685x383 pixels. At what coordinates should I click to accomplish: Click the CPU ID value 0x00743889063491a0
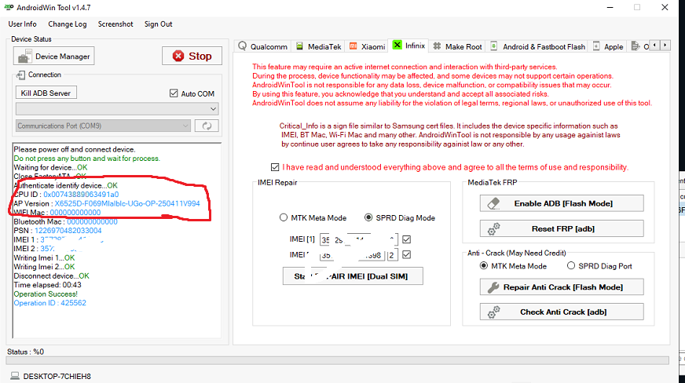81,195
